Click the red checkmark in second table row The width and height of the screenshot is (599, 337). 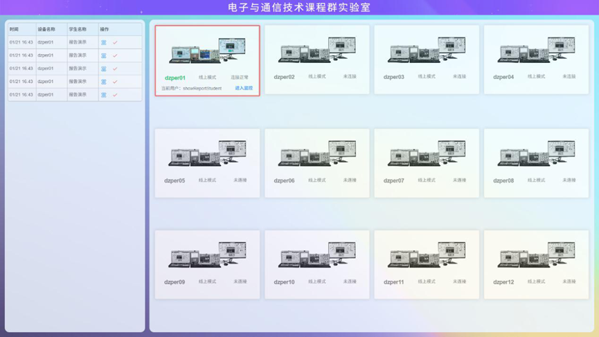115,55
